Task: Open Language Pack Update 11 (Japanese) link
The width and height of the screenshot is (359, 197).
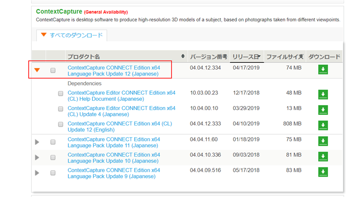Action: pyautogui.click(x=114, y=143)
